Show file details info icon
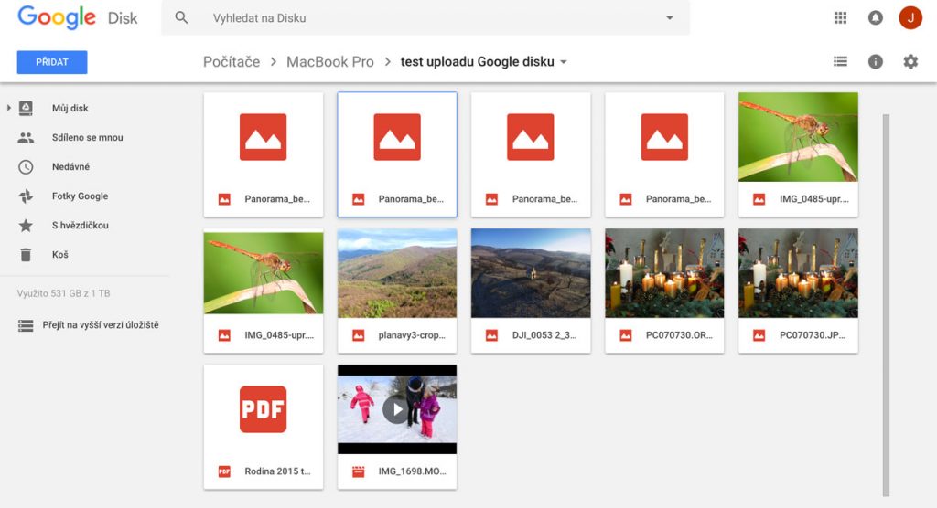The height and width of the screenshot is (508, 937). tap(875, 61)
